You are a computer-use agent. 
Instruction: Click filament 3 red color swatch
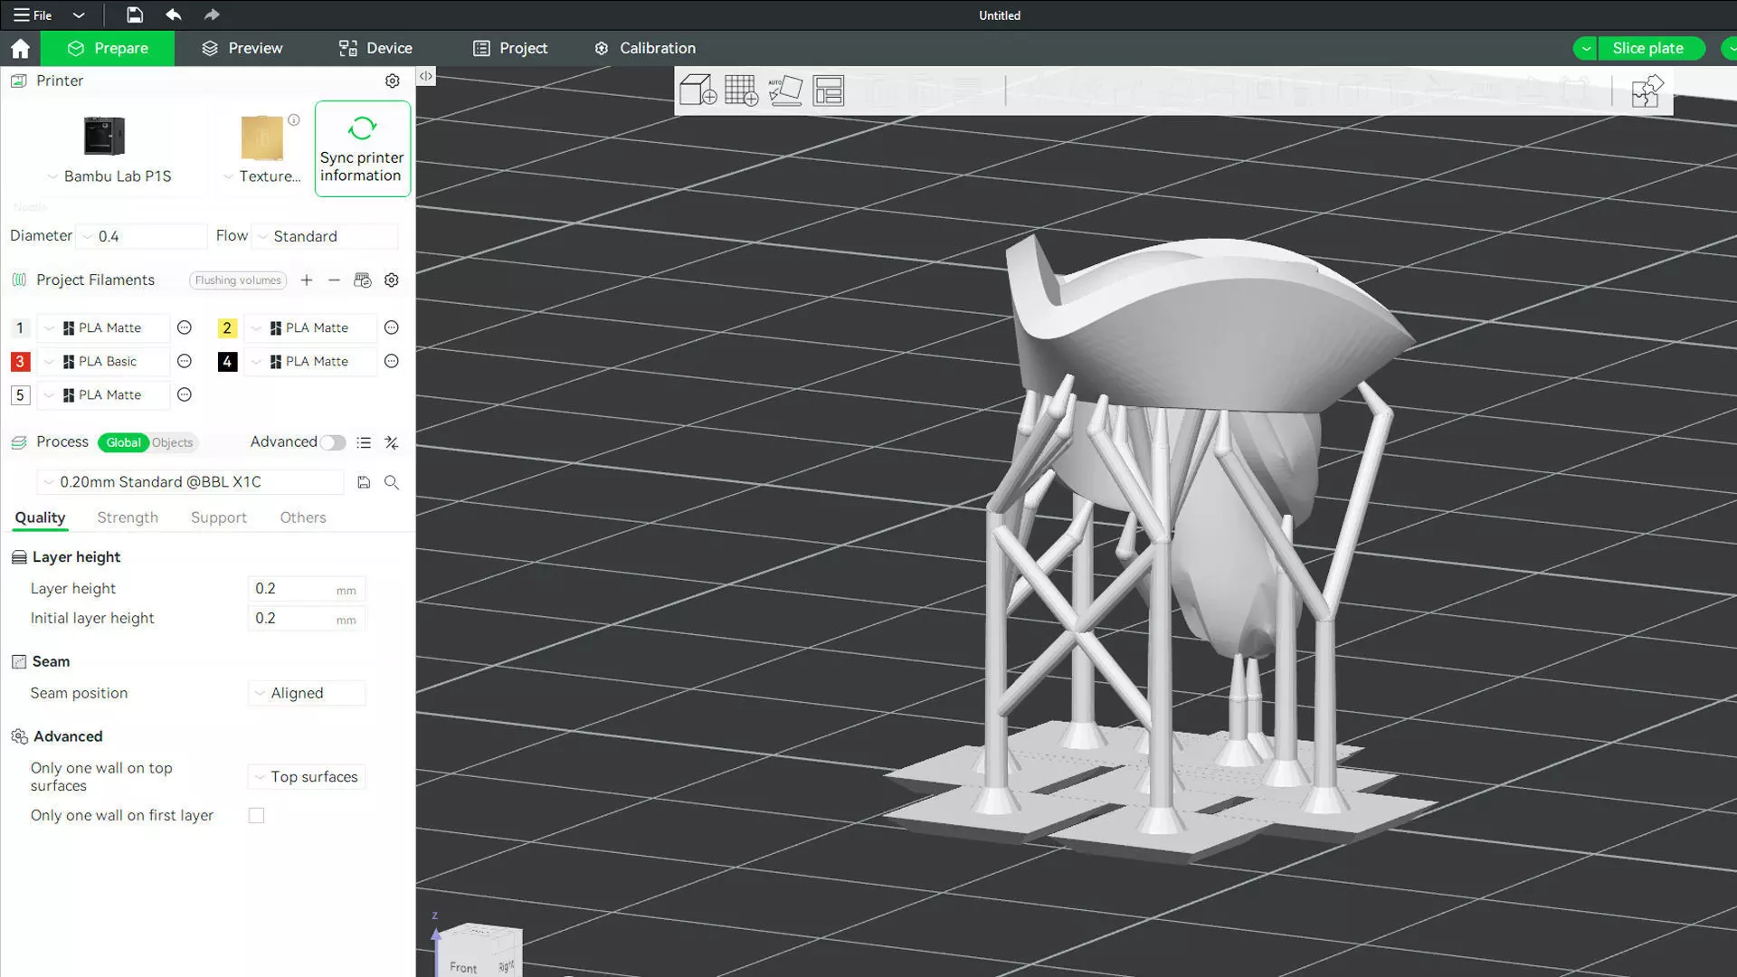coord(20,362)
